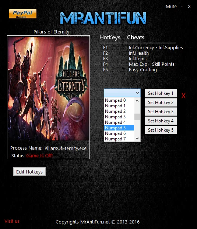Click the Inf.Health cheat text

139,53
